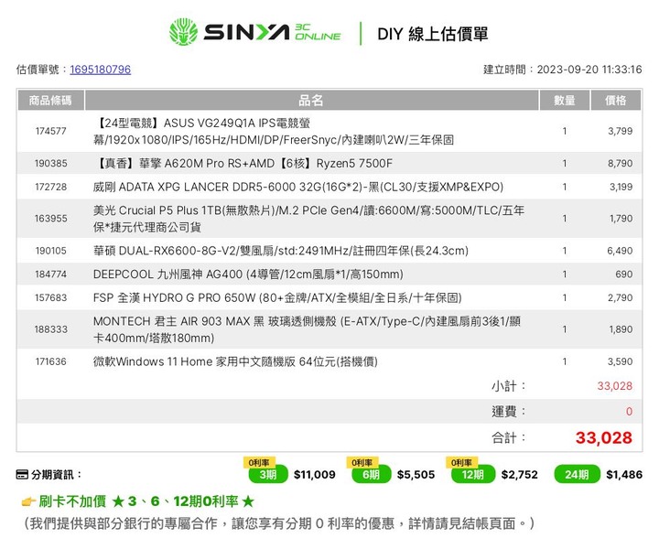Image resolution: width=659 pixels, height=549 pixels.
Task: Click product code 171636
Action: point(51,361)
